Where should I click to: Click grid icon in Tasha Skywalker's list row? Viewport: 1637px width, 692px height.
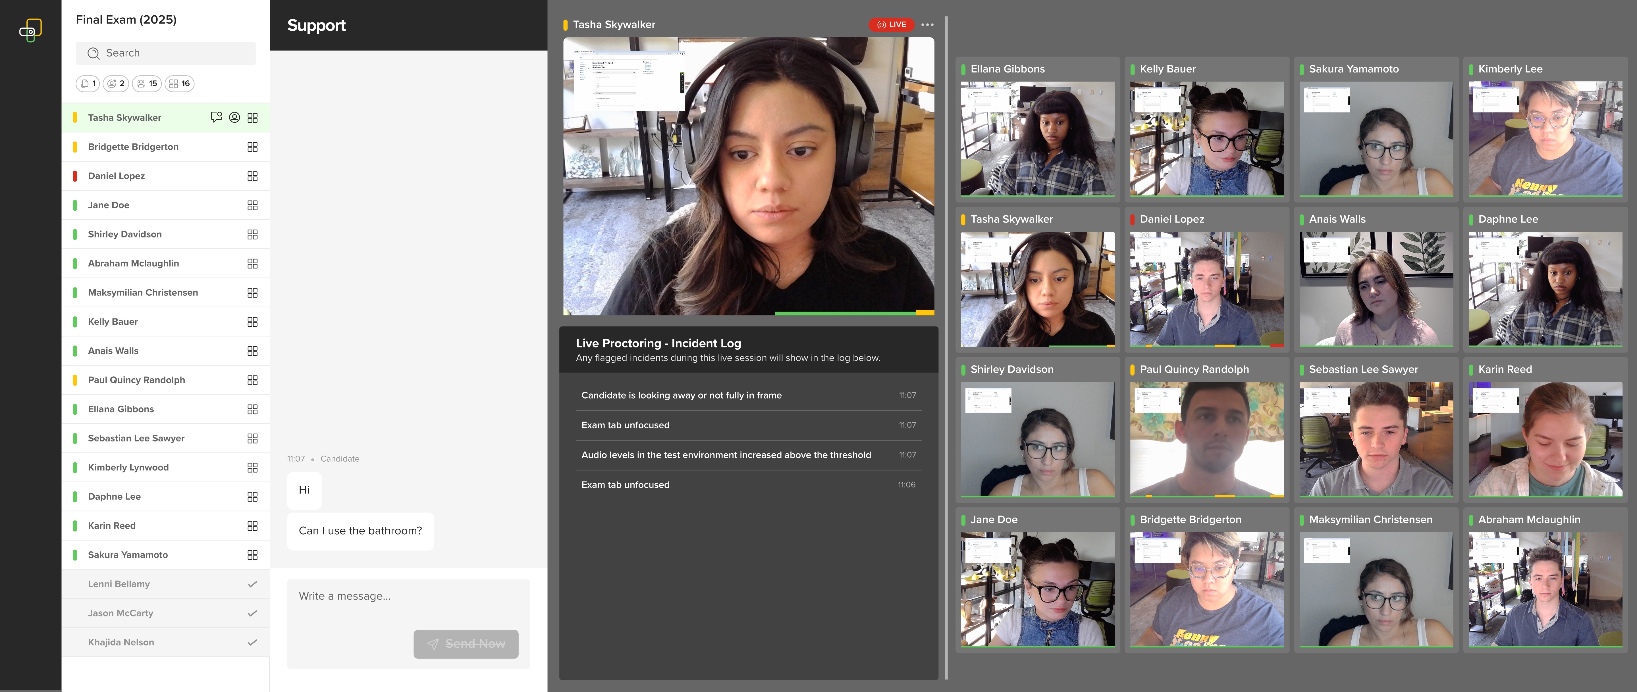tap(252, 118)
